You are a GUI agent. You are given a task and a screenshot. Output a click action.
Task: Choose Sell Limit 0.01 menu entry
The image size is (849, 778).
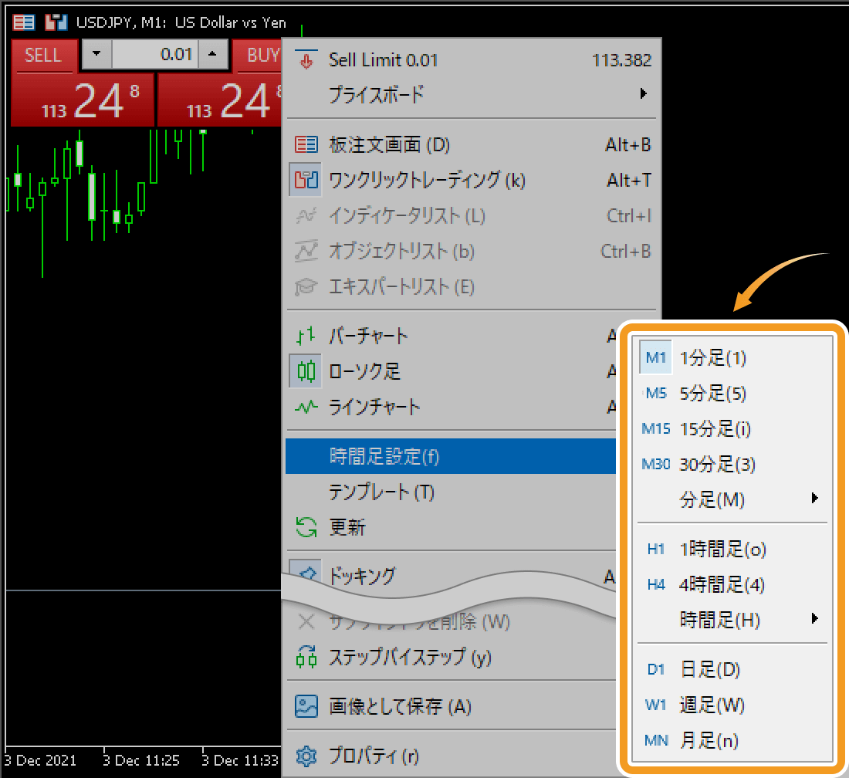[x=472, y=60]
